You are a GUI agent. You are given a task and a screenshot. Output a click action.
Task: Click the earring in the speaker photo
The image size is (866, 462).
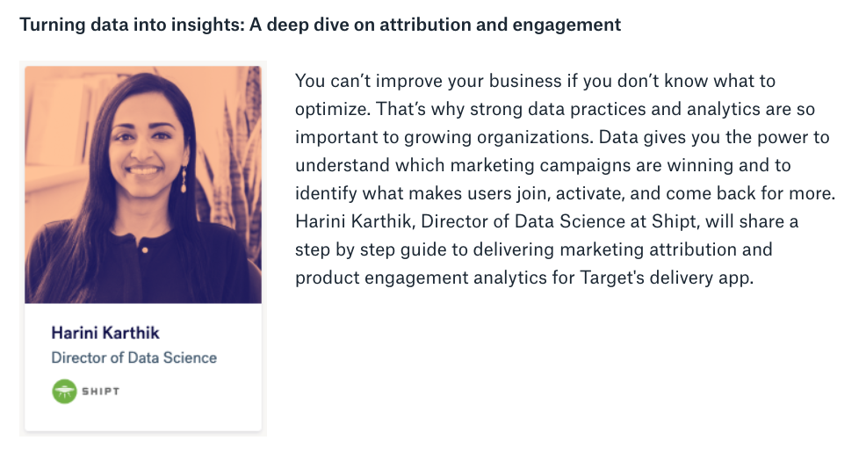(x=184, y=181)
